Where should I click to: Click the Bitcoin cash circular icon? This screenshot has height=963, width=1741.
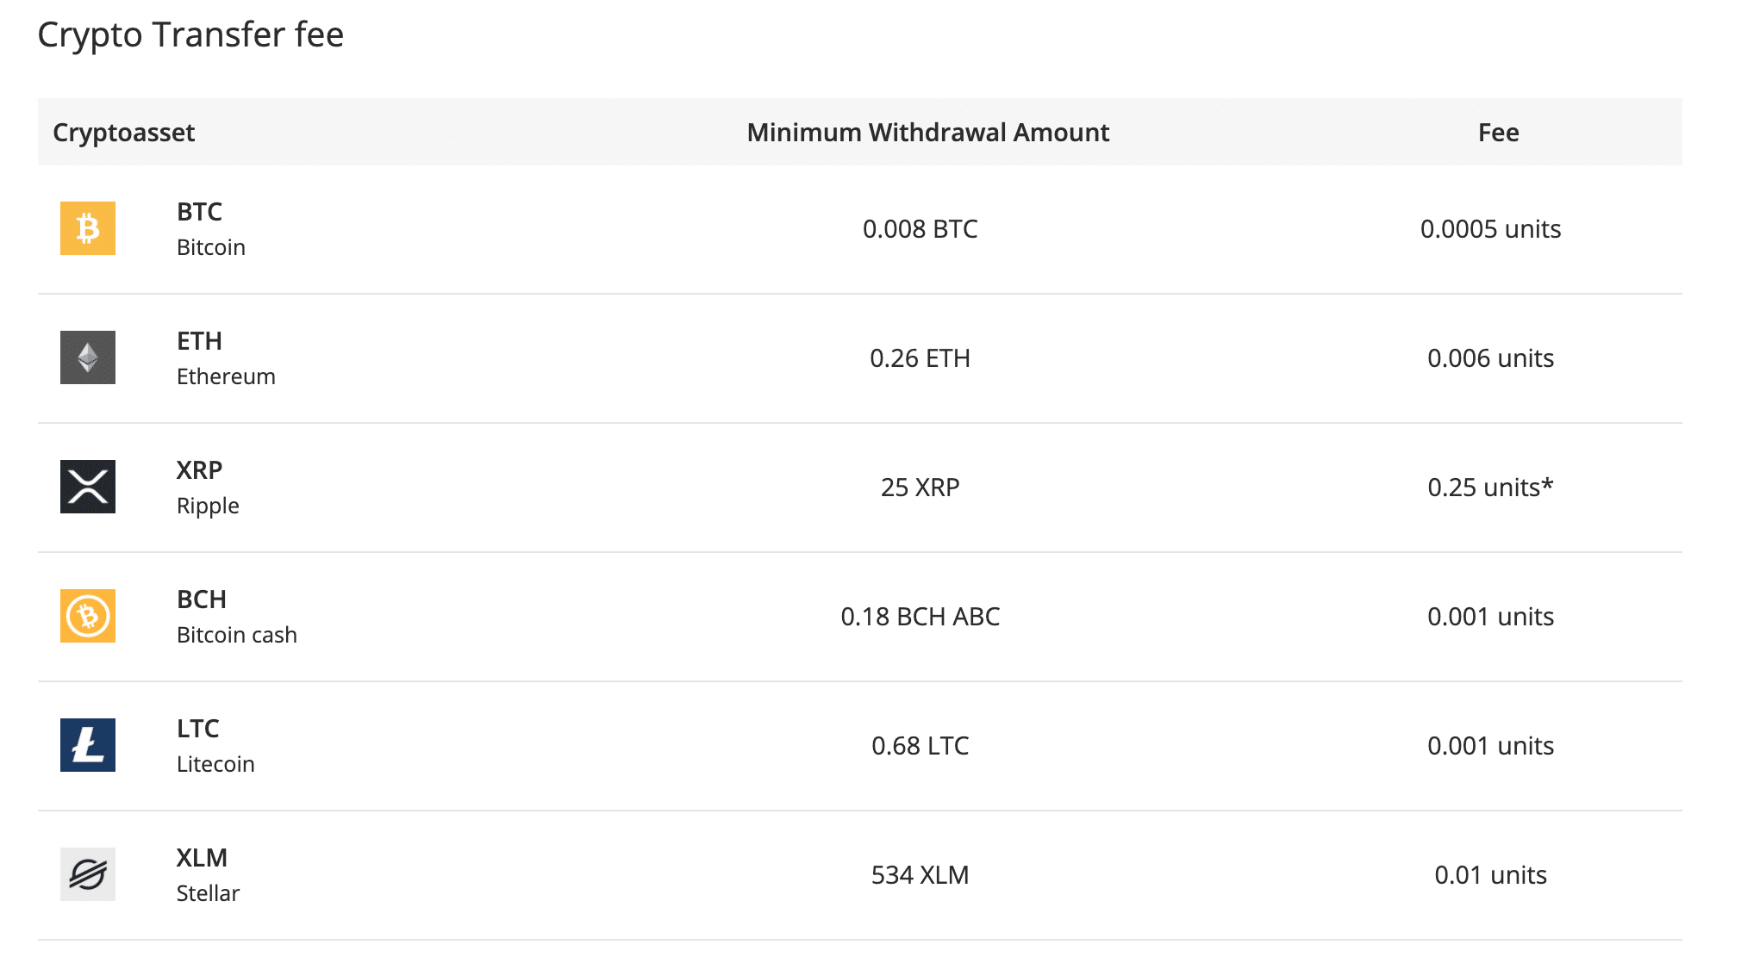click(88, 616)
